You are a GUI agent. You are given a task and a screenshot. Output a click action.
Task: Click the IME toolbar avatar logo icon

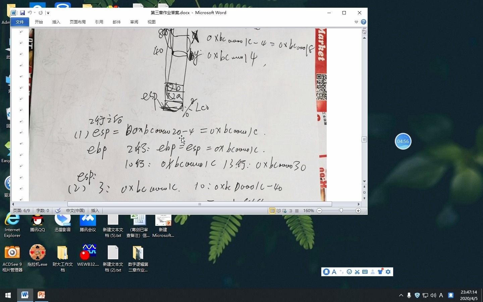tap(326, 272)
